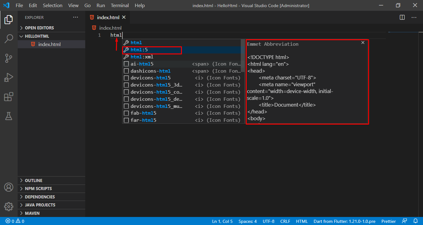Expand the OUTLINE section

tap(33, 180)
